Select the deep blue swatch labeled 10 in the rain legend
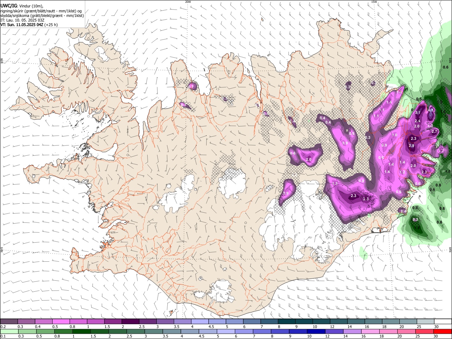 (x=316, y=332)
